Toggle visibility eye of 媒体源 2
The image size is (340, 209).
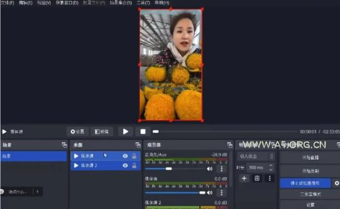point(125,166)
